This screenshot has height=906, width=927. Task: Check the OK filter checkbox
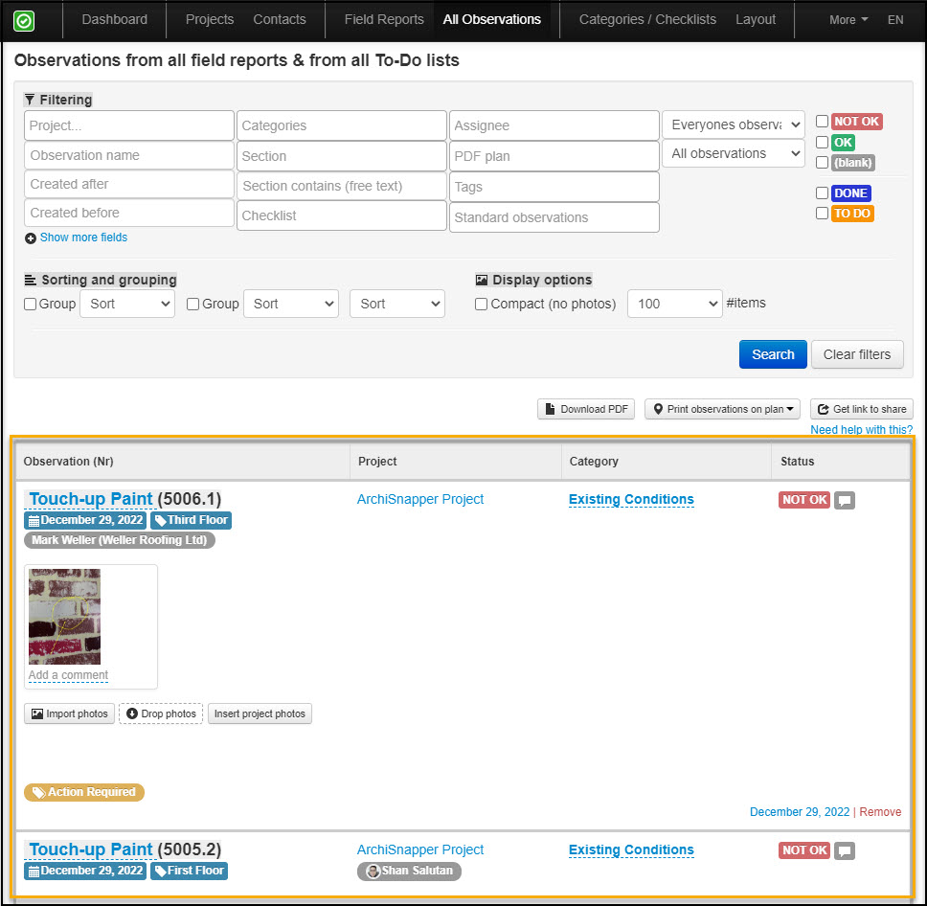tap(822, 142)
